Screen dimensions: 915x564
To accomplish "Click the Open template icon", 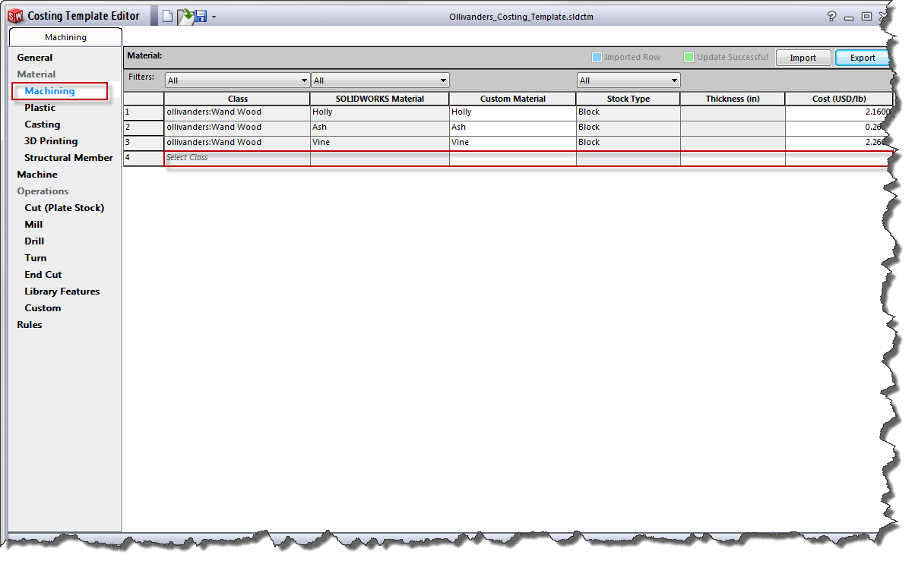I will click(185, 16).
